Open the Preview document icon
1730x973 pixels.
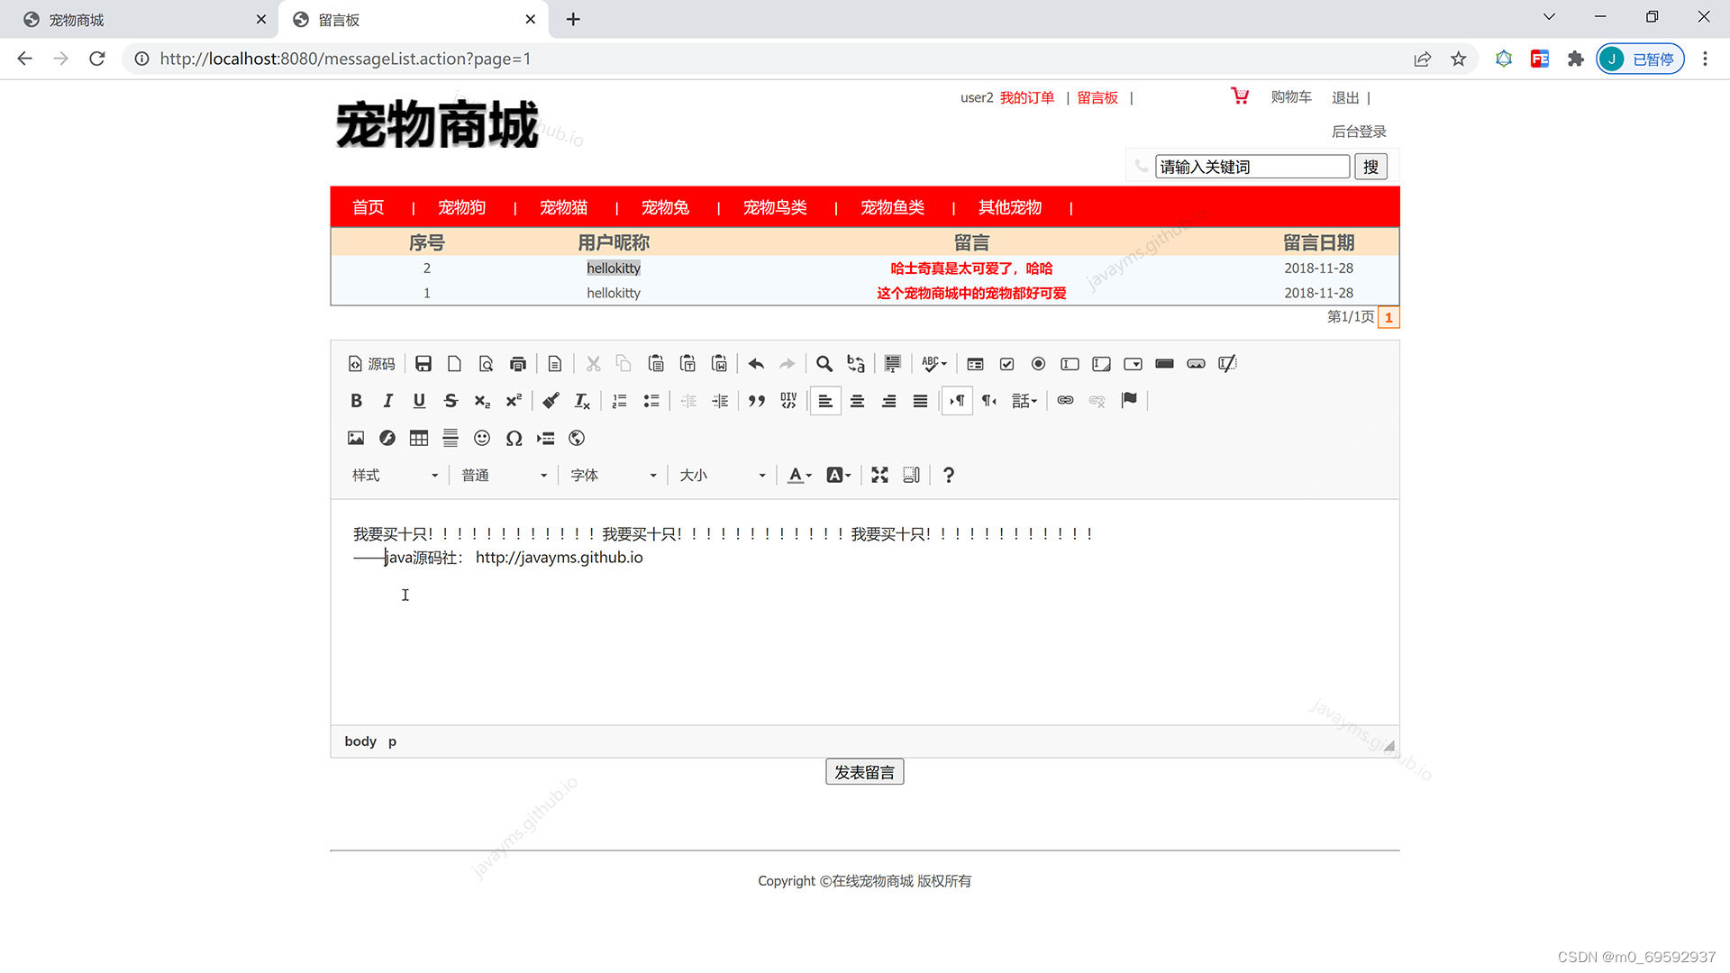[x=487, y=364]
